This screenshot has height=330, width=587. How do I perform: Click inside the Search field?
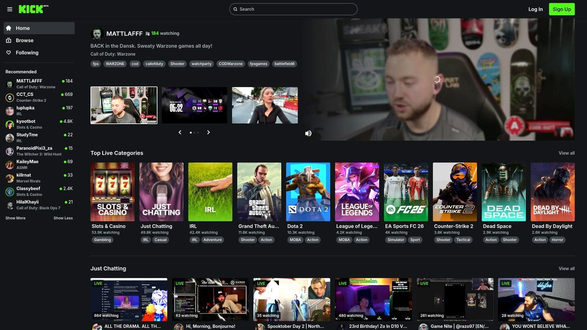tap(293, 9)
